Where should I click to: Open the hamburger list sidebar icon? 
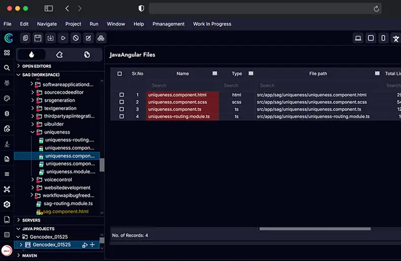(7, 174)
